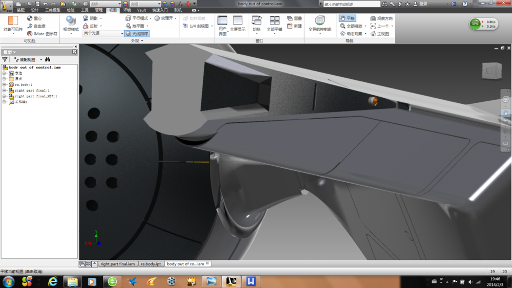Select the 动态观察 orbit tool
The width and height of the screenshot is (512, 288).
pos(351,34)
